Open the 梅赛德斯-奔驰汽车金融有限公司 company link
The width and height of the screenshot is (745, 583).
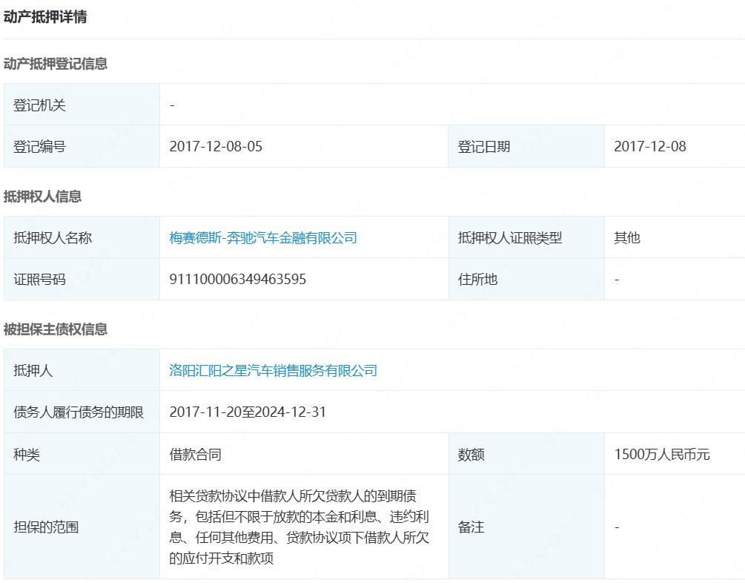[x=263, y=237]
